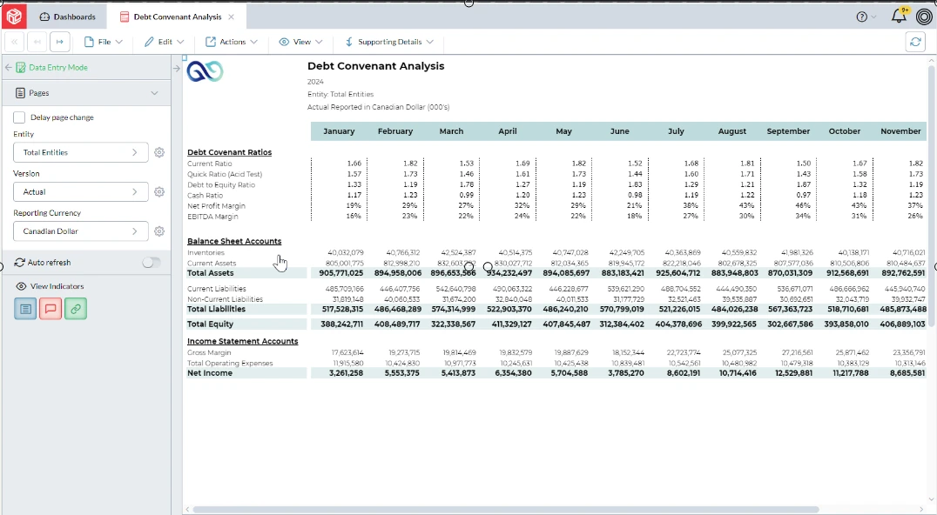Click the go-to-first navigation arrow
The image size is (937, 515).
37,42
